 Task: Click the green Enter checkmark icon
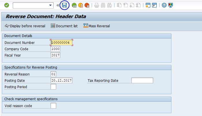7,5
